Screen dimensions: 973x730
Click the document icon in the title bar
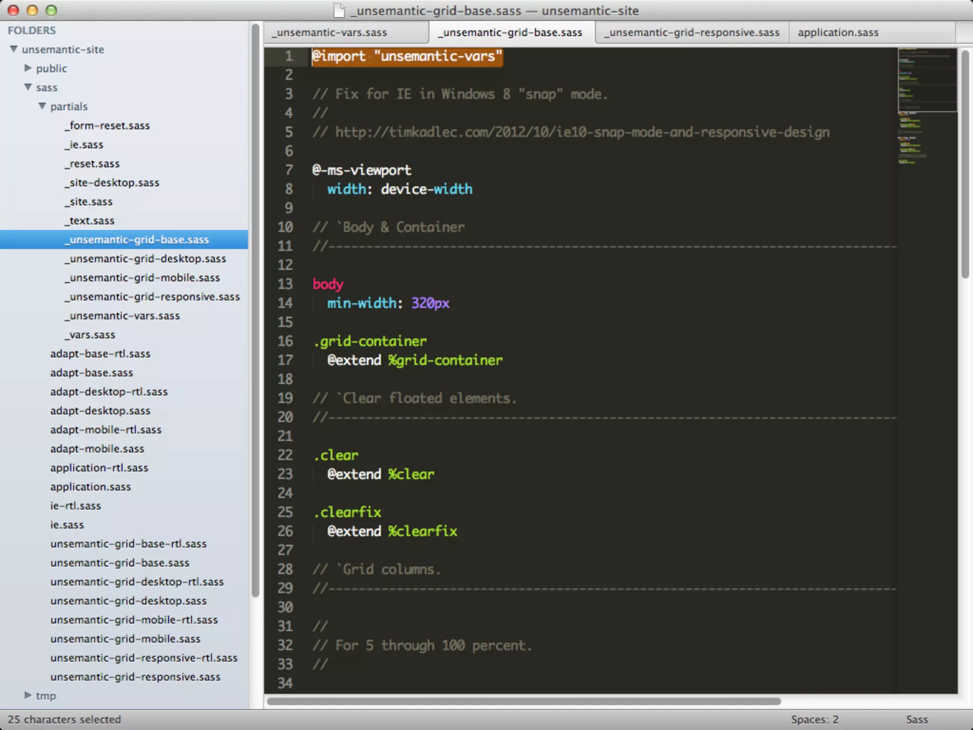tap(339, 10)
